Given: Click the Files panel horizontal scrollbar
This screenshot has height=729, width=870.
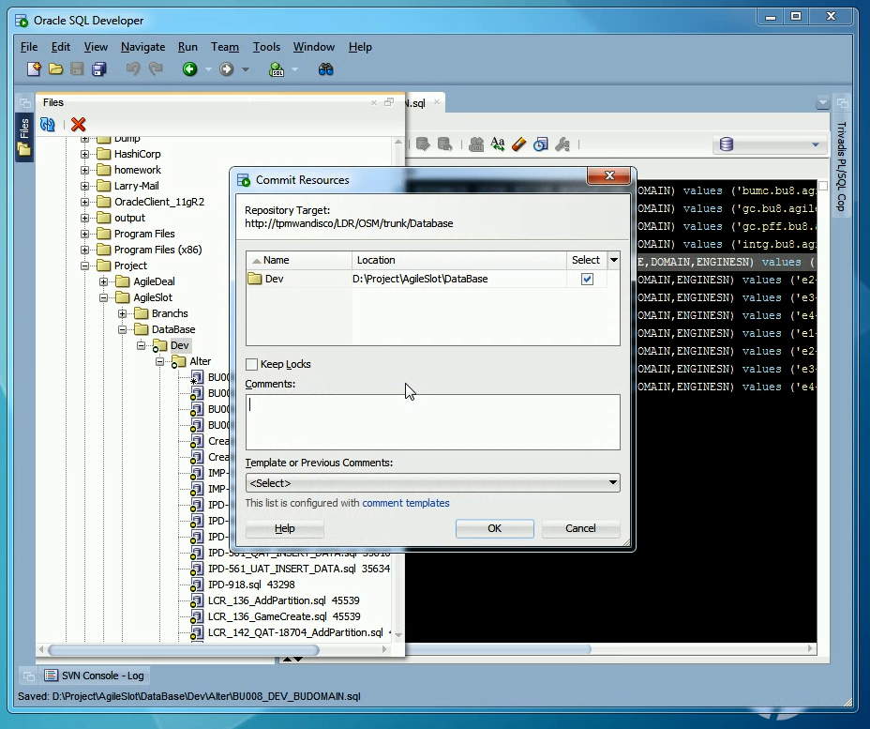Looking at the screenshot, I should click(184, 649).
